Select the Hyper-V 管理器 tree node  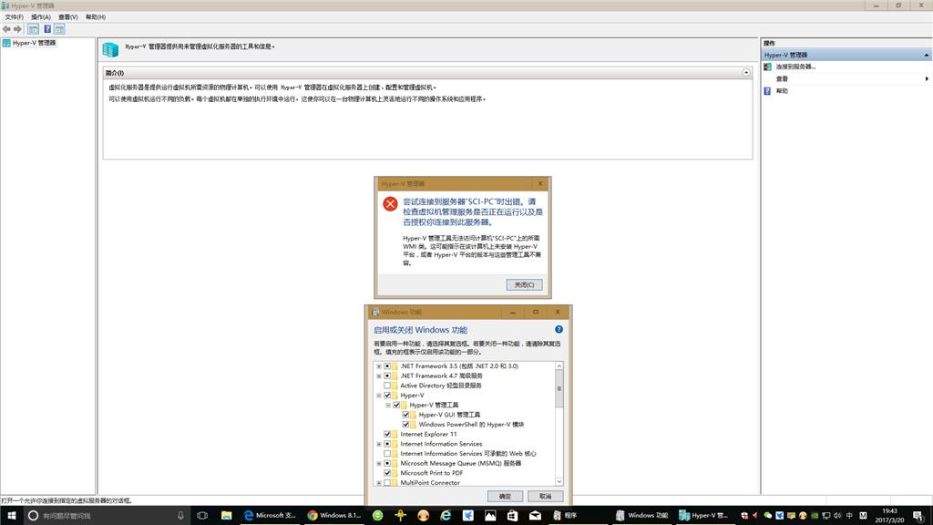[x=29, y=43]
